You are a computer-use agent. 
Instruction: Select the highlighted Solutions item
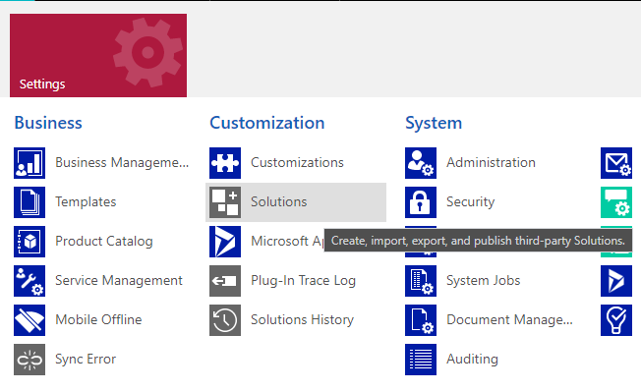(x=296, y=202)
